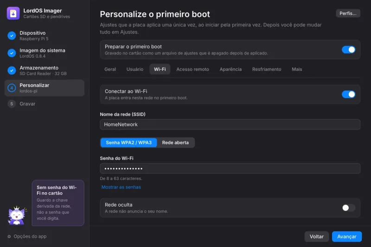The width and height of the screenshot is (371, 247).
Task: Click the Imagem do sistema checkmark icon
Action: pos(12,53)
